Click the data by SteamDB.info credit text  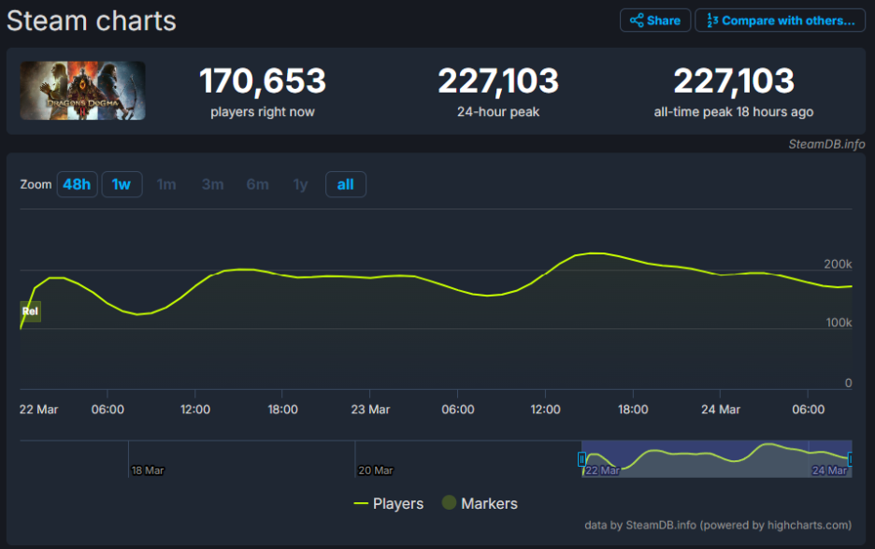point(718,525)
